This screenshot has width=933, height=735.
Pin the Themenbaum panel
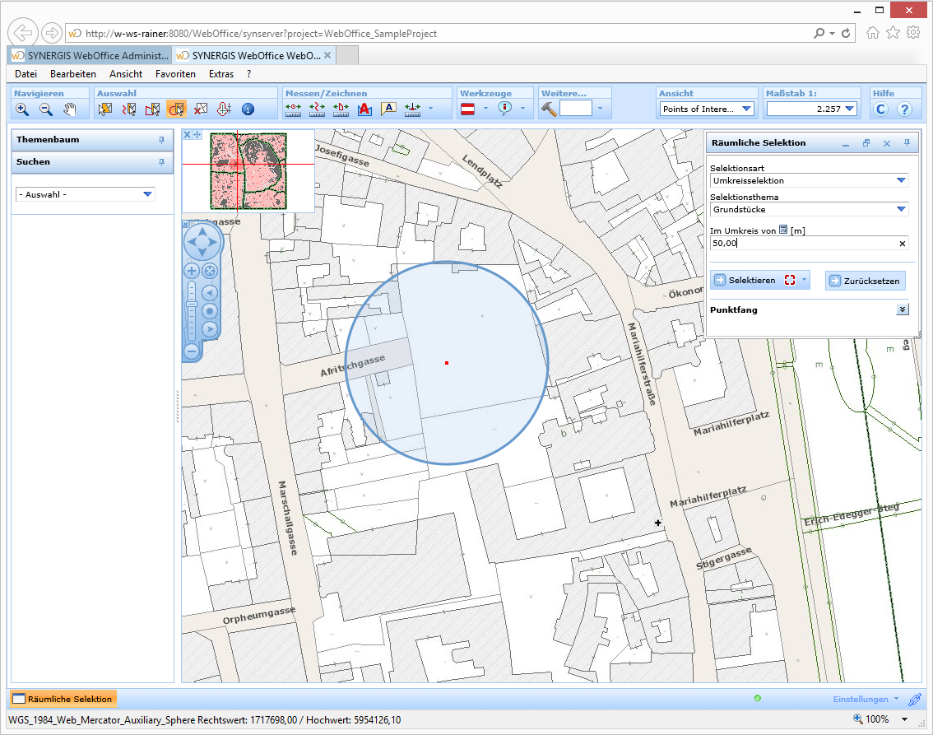161,140
